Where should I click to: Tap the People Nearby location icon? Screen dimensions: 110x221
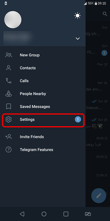pyautogui.click(x=9, y=94)
